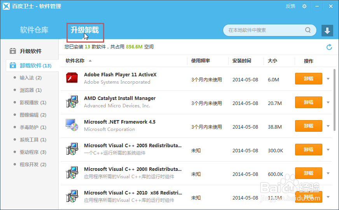Uninstall Microsoft Visual C++ 2005 Redistributable
339x210 pixels.
pyautogui.click(x=309, y=150)
